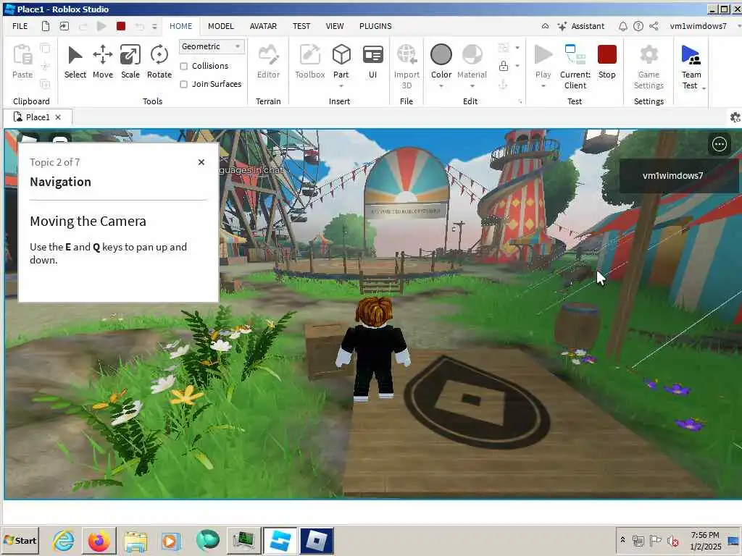
Task: Close the Navigation tutorial popup
Action: point(201,162)
